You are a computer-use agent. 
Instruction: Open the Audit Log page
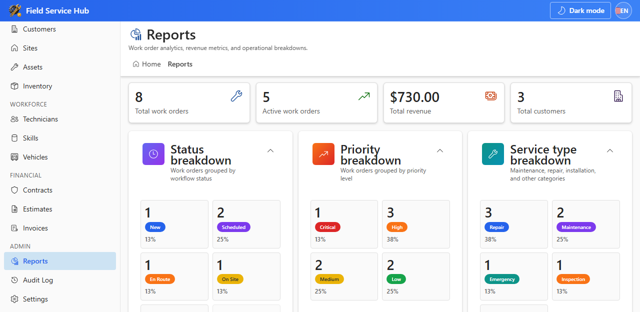click(x=60, y=280)
